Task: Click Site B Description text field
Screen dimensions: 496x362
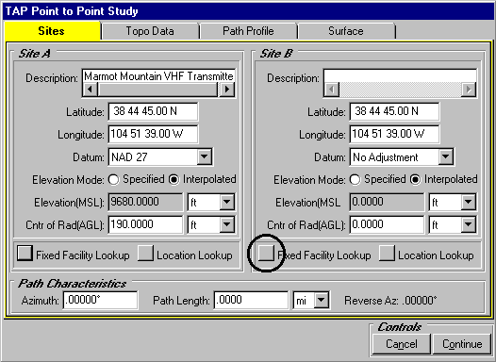Action: (x=400, y=75)
